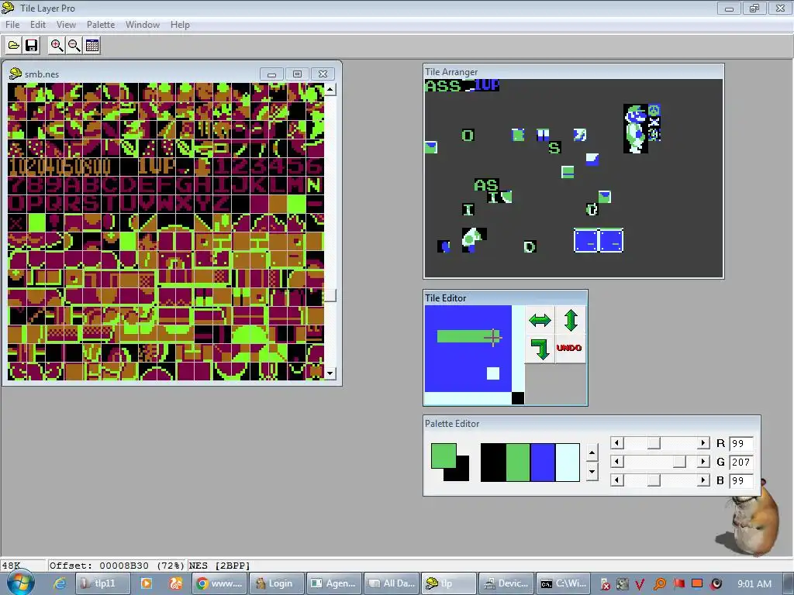794x595 pixels.
Task: Click the white pixel block in Tile Editor canvas
Action: click(493, 373)
